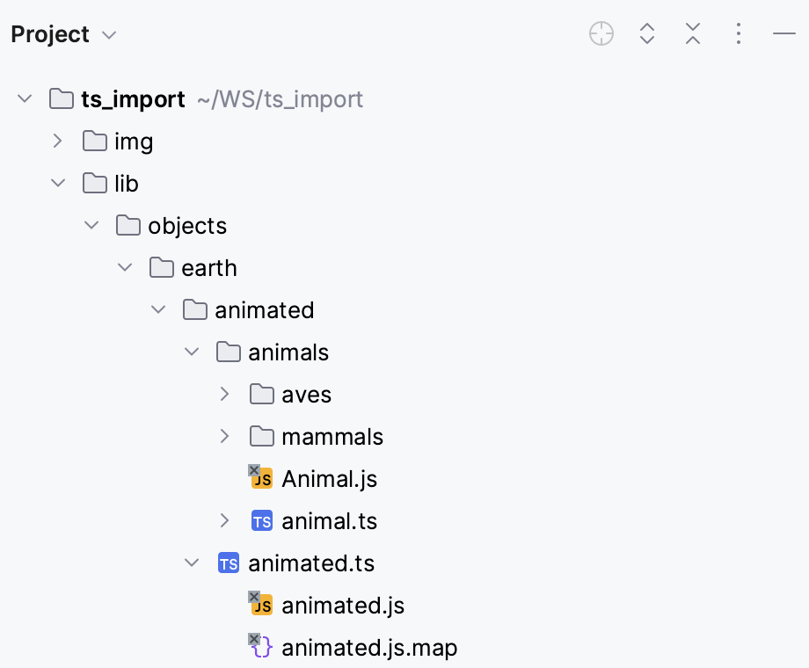Click the Select Opened File crosshair icon
Image resolution: width=809 pixels, height=668 pixels.
[601, 33]
